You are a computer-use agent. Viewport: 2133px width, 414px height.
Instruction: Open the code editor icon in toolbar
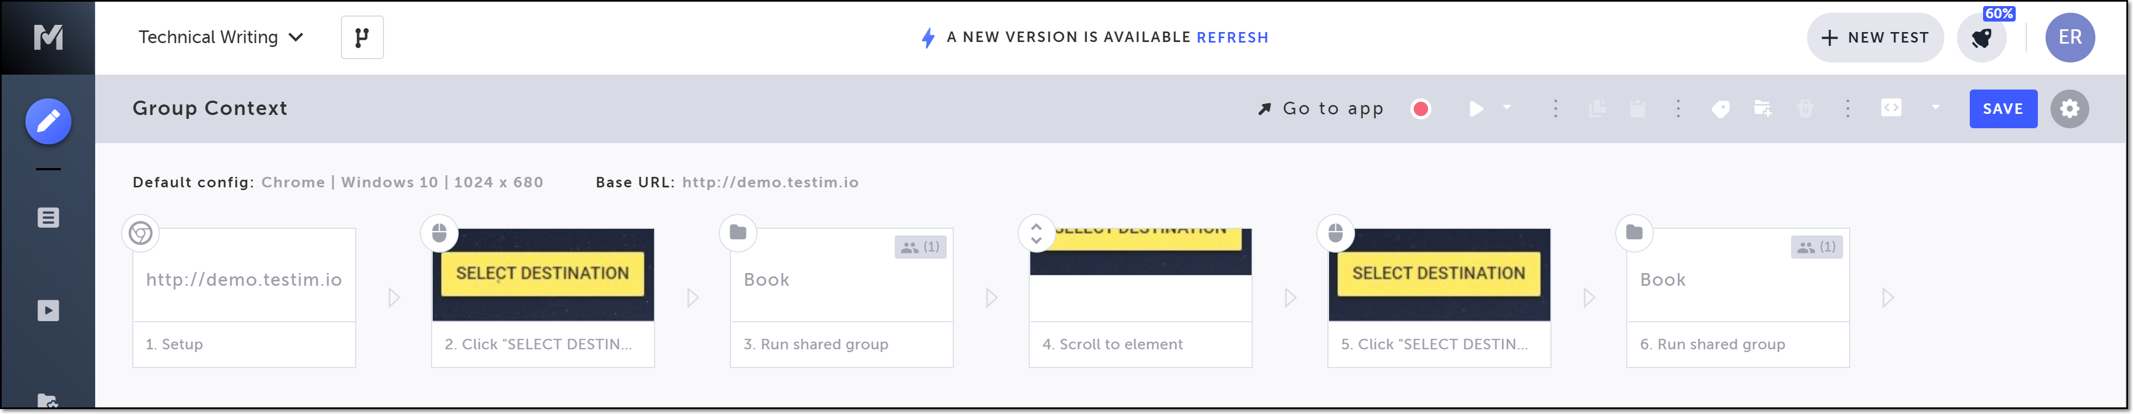[x=1891, y=108]
